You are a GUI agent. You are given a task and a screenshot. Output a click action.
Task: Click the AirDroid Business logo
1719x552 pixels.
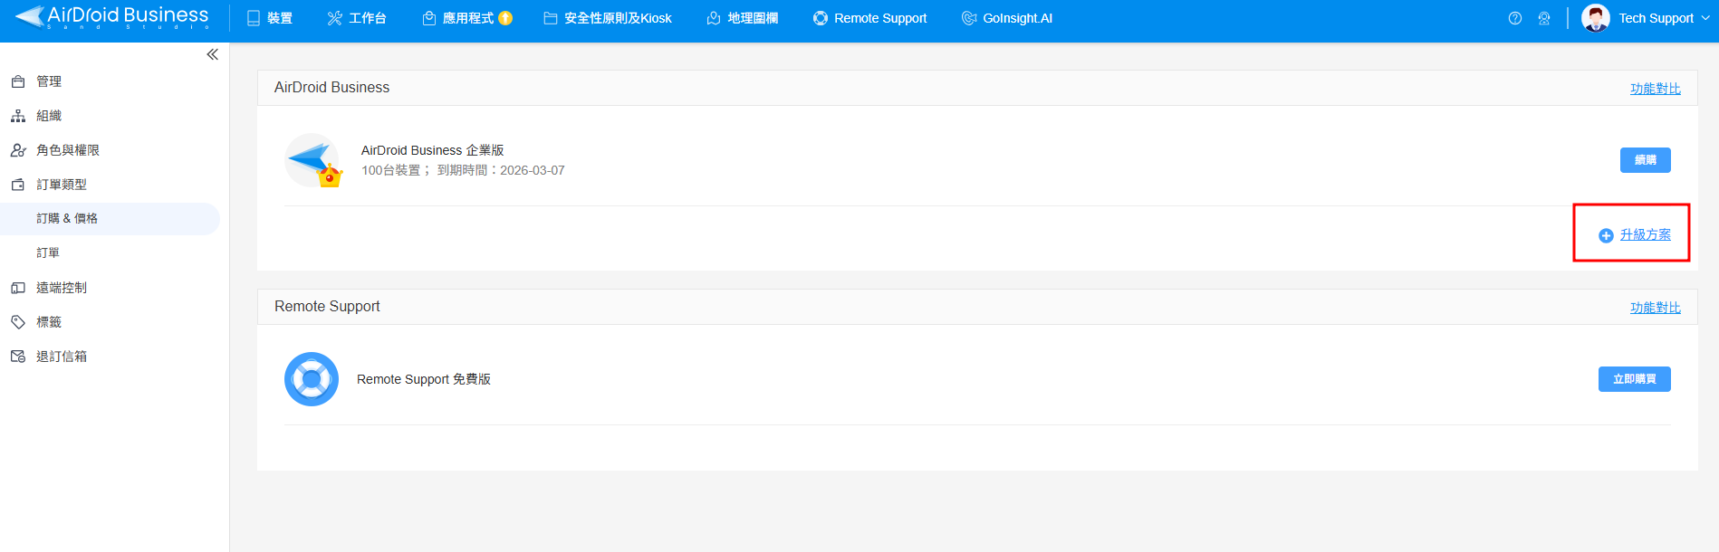point(111,17)
